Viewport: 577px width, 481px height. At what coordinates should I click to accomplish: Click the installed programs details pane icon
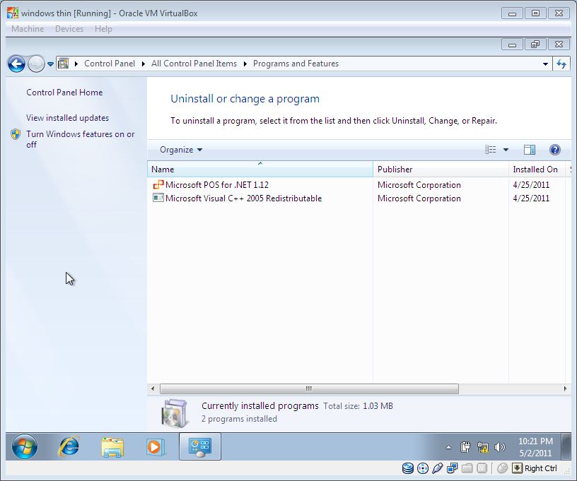(175, 414)
